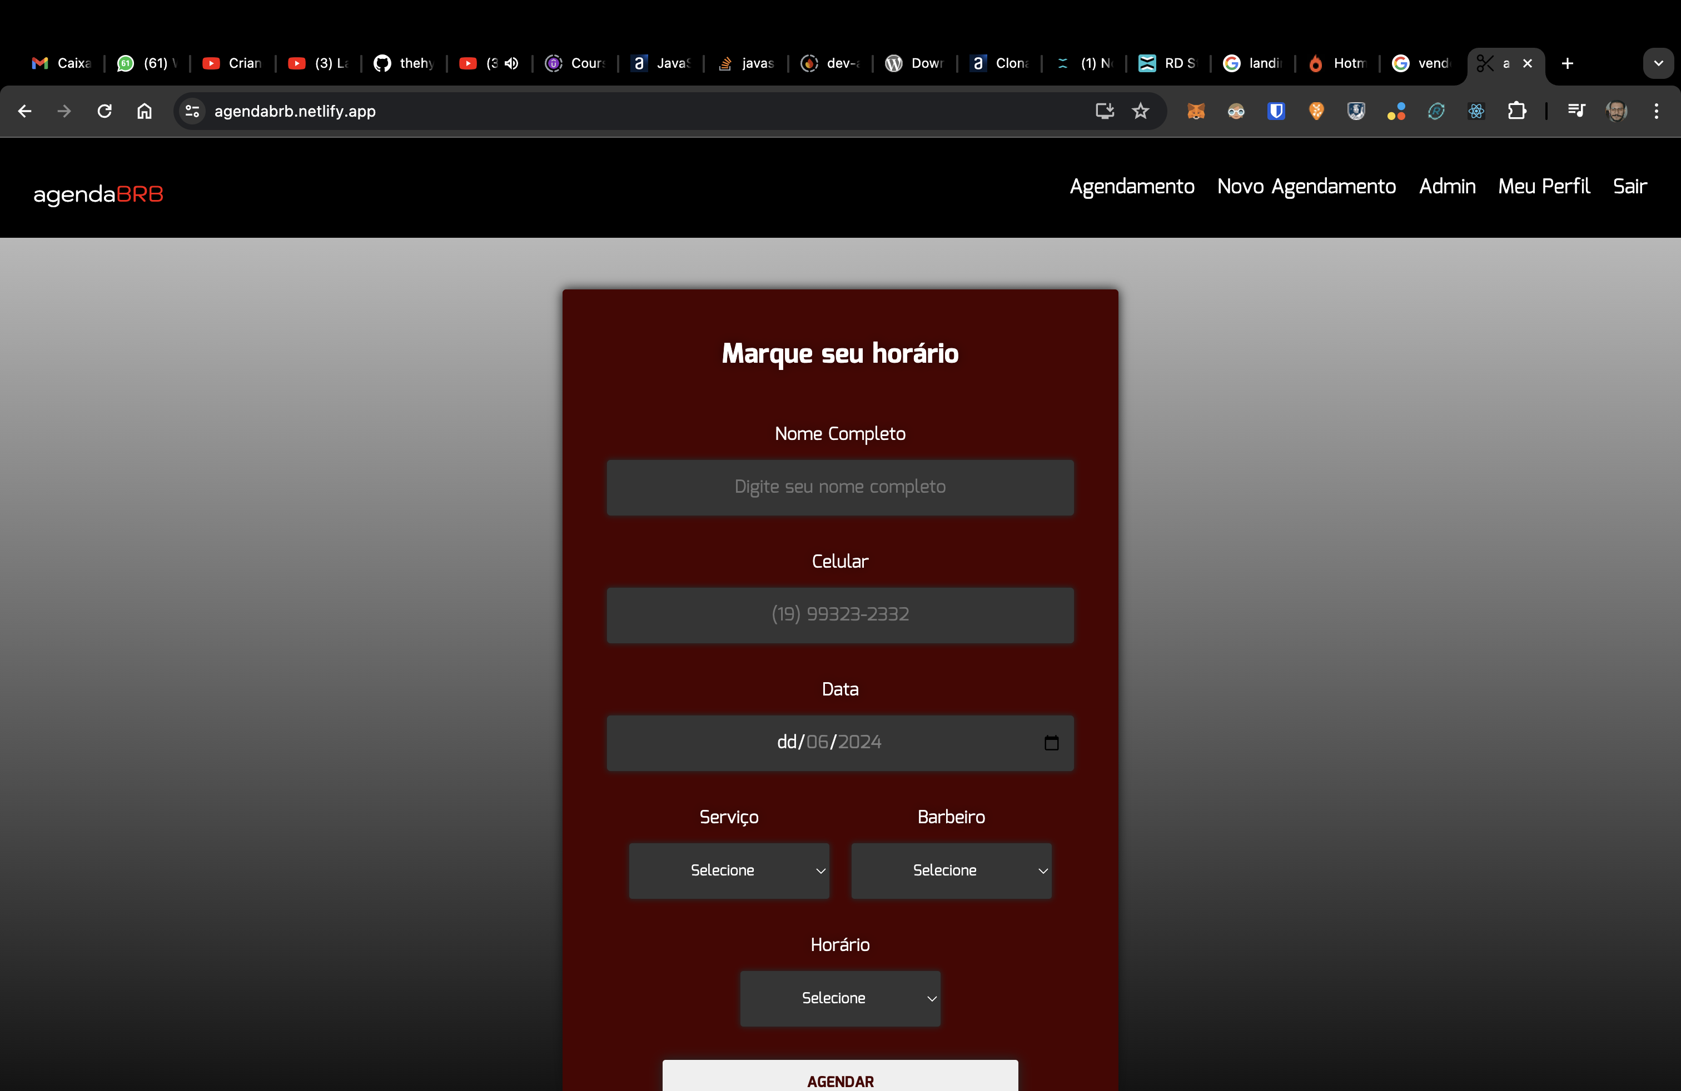Reload the page with the refresh icon

(x=105, y=111)
